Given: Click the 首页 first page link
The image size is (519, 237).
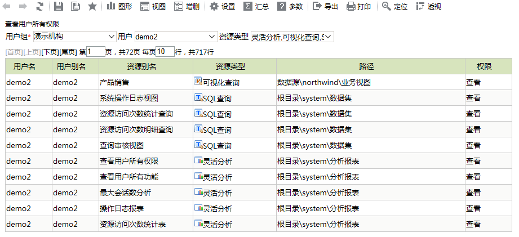Looking at the screenshot, I should click(14, 52).
